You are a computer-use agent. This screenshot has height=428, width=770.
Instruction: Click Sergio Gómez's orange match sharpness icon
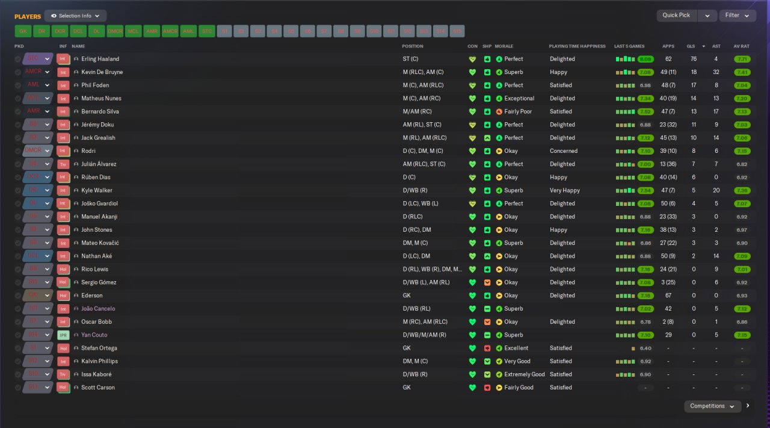pos(487,282)
